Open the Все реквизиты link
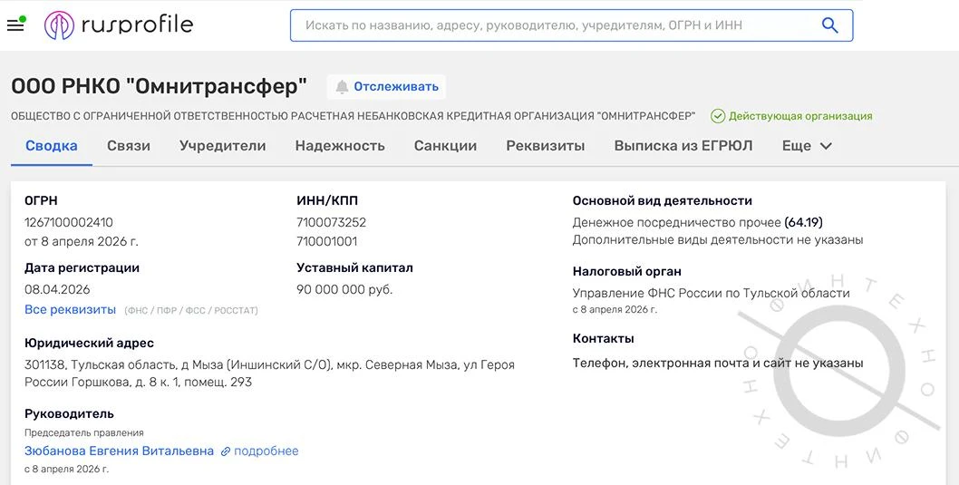Viewport: 959px width, 485px height. pos(71,309)
